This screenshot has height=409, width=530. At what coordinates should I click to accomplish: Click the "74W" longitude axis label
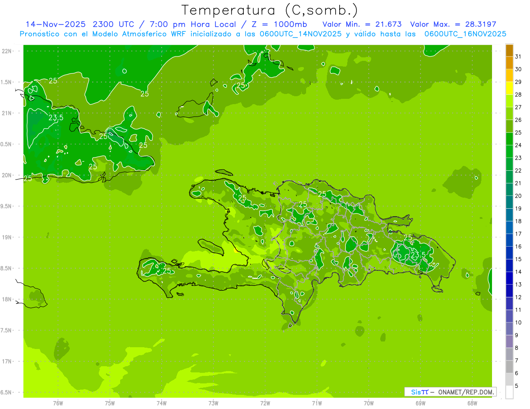tap(161, 403)
